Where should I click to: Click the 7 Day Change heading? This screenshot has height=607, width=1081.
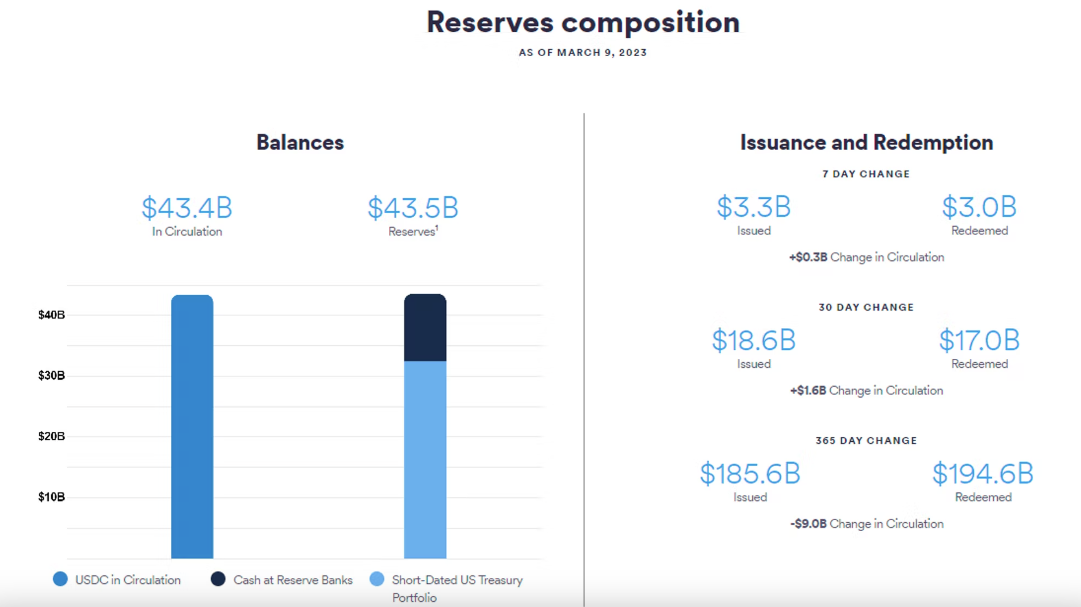[x=866, y=174]
